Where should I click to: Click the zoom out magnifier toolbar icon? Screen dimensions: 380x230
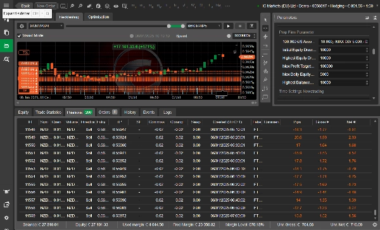[80, 6]
